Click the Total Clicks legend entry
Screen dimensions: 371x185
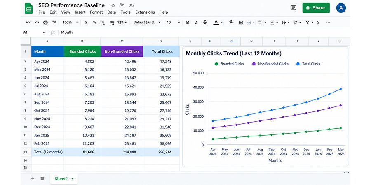tap(308, 64)
